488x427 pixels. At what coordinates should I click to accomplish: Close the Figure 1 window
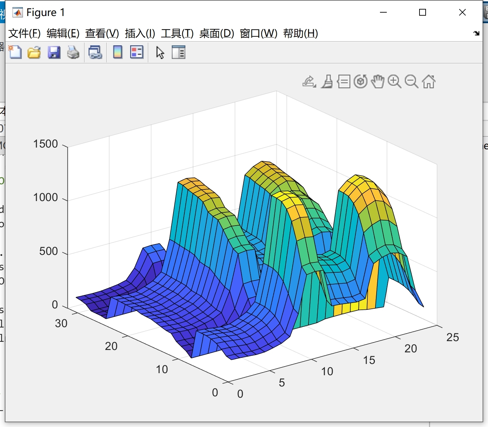(x=462, y=12)
